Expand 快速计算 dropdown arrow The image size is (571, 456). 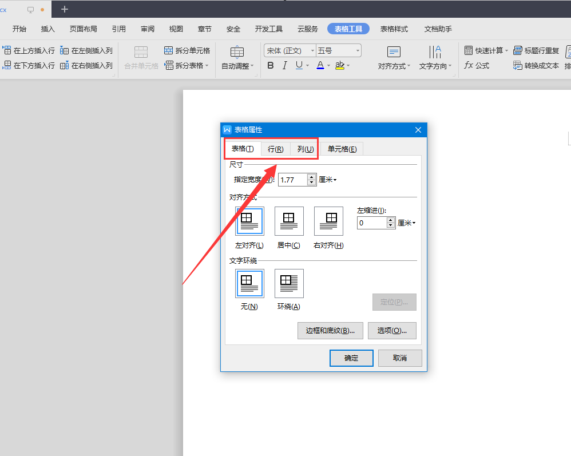[506, 50]
